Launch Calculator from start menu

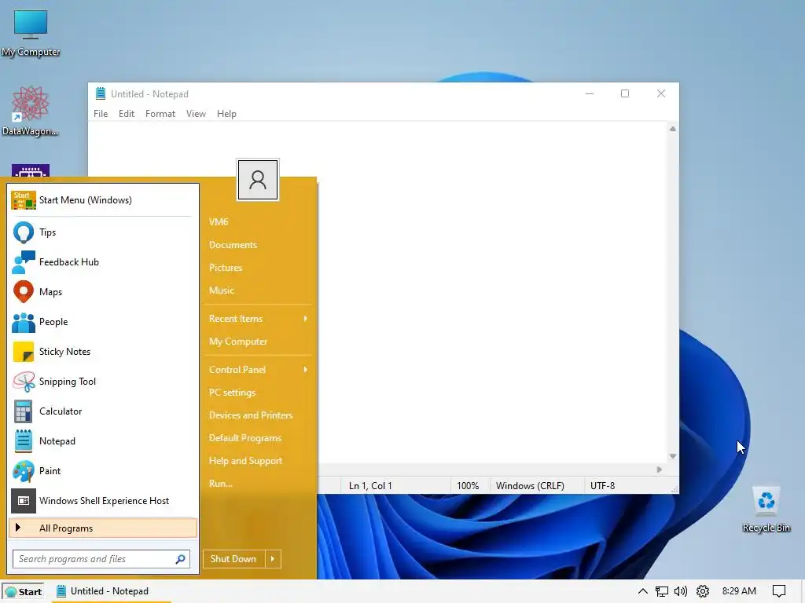point(103,411)
